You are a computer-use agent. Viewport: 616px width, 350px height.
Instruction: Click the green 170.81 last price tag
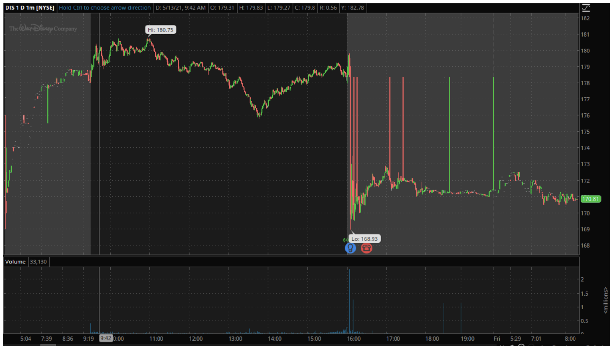[591, 199]
